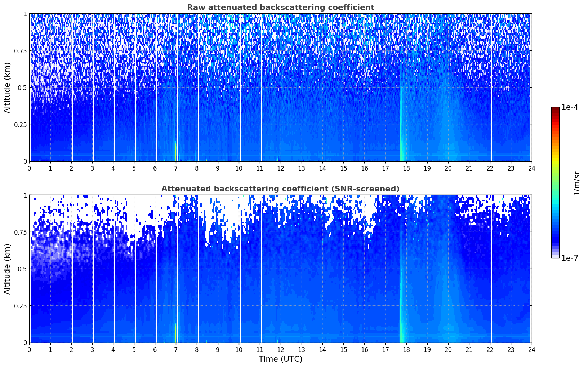Click the x-axis tick '20' under the bottom plot
584x367 pixels.
click(x=448, y=349)
